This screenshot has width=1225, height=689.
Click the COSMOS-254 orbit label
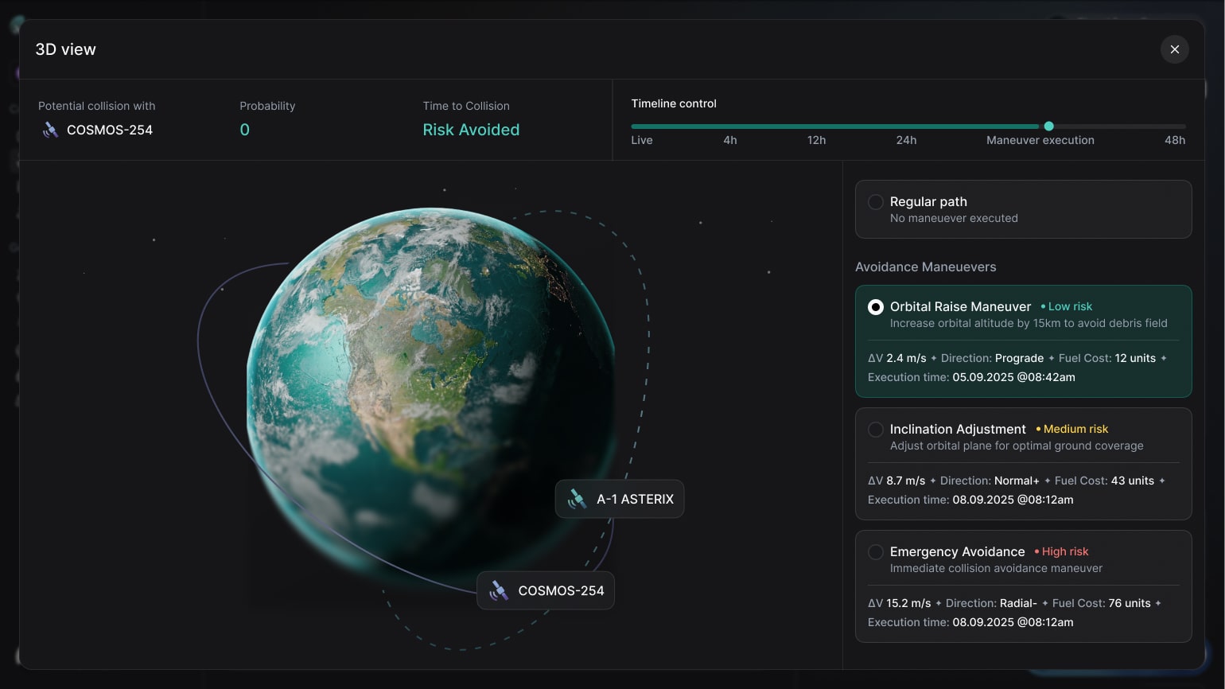561,590
